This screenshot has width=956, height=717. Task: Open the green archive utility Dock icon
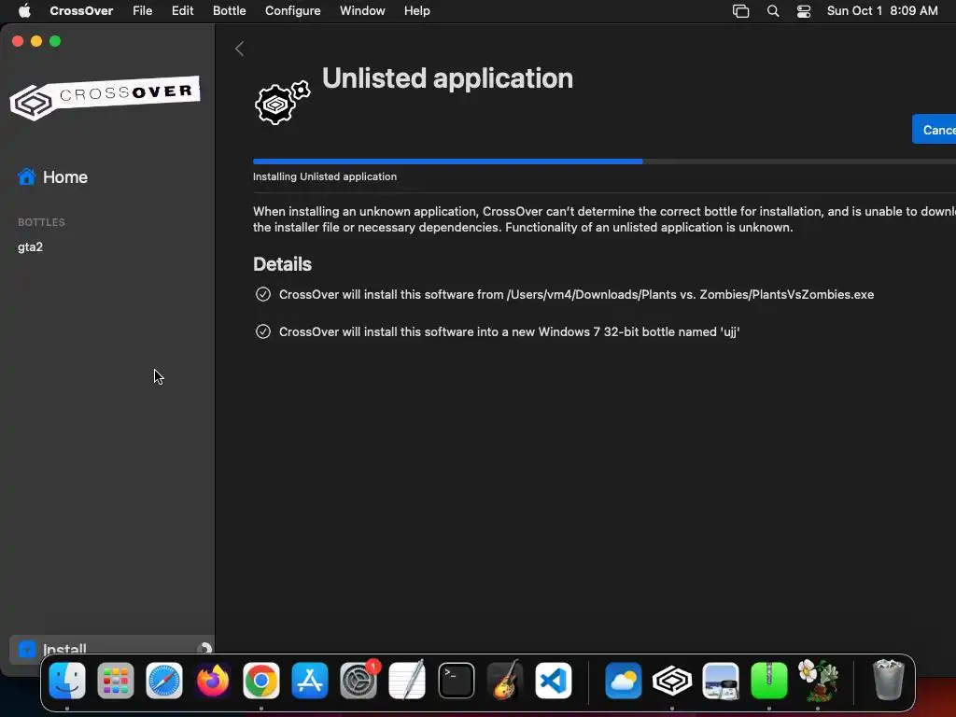click(769, 680)
